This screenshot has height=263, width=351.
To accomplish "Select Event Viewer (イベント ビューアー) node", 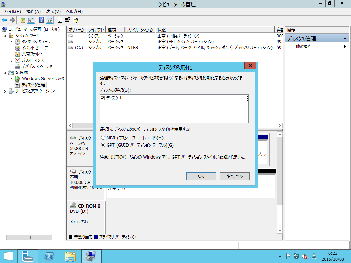I will point(36,48).
